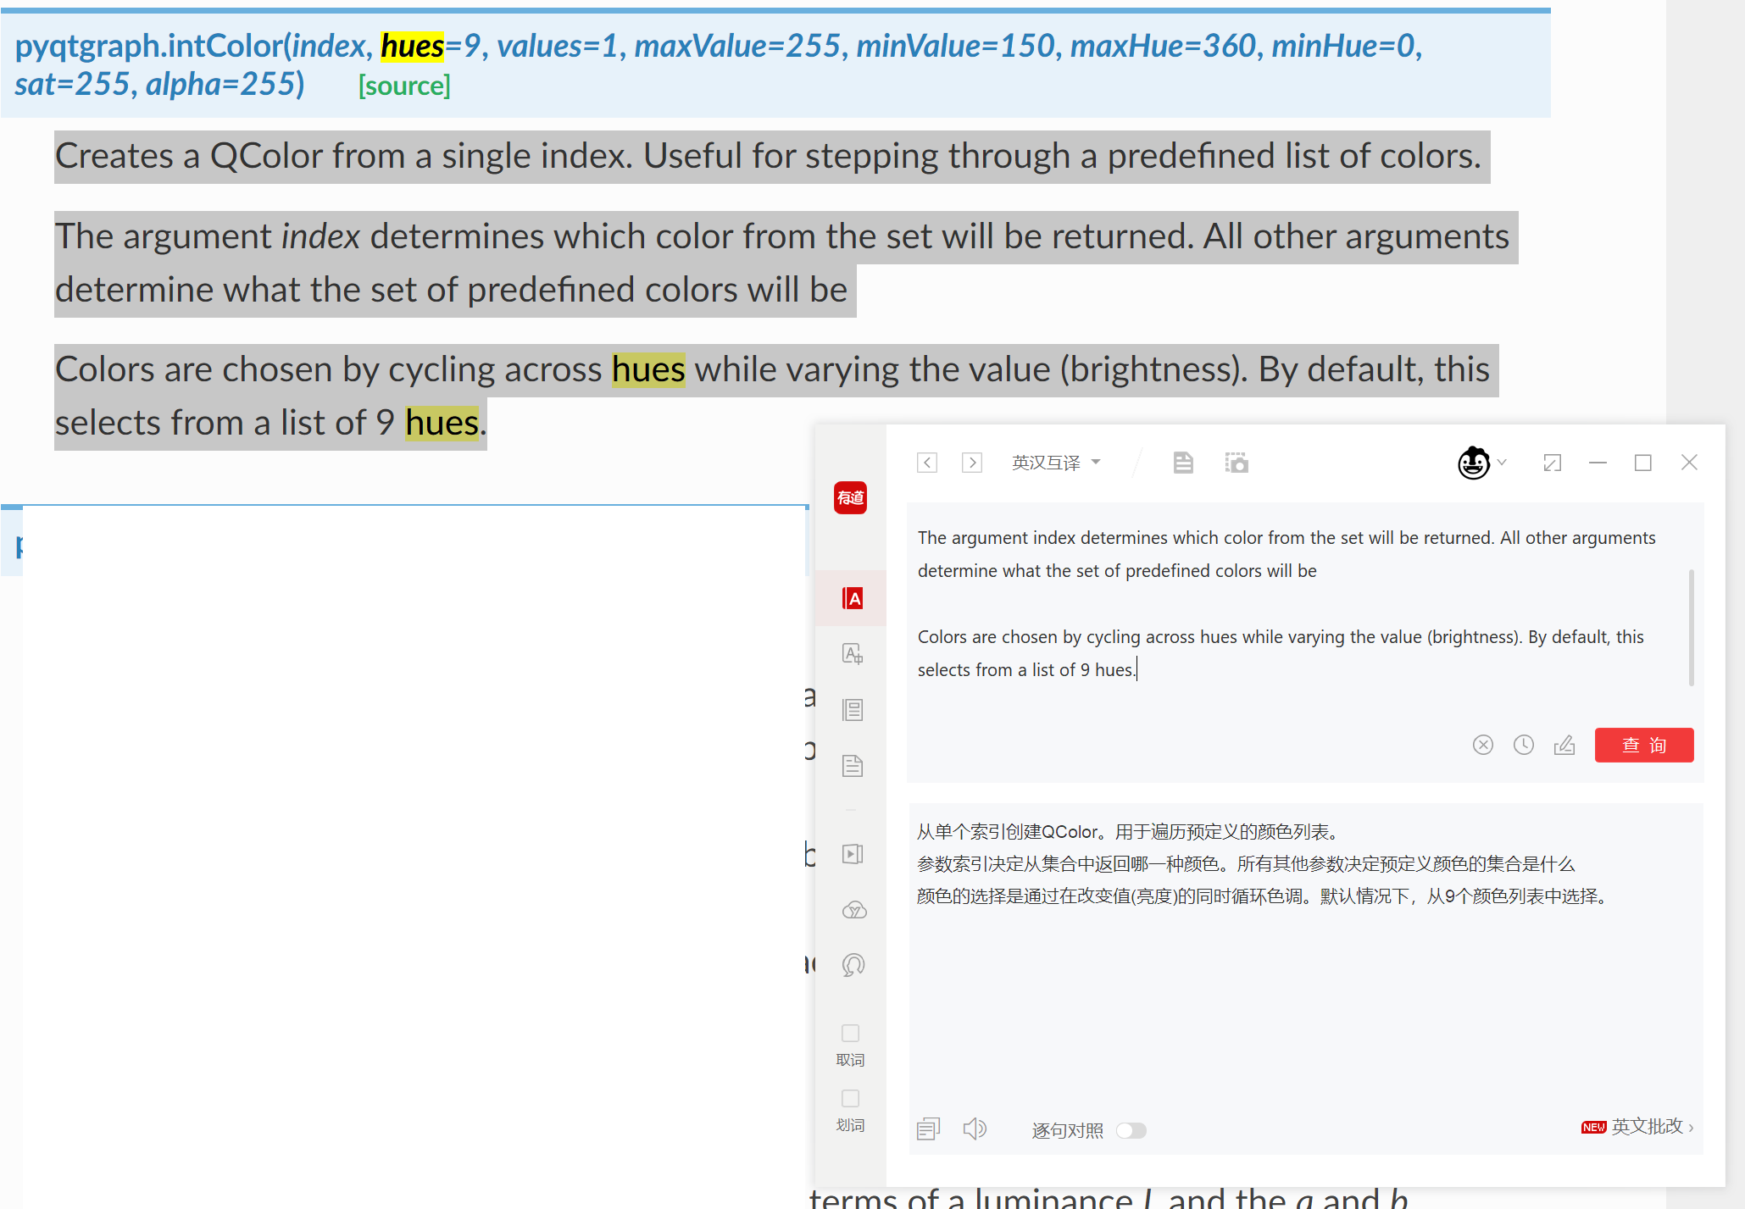1745x1209 pixels.
Task: Start screenshot translation with camera icon
Action: tap(1237, 463)
